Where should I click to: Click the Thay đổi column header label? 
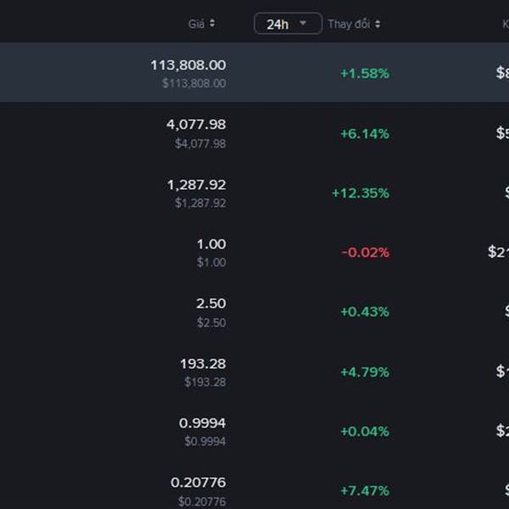349,24
